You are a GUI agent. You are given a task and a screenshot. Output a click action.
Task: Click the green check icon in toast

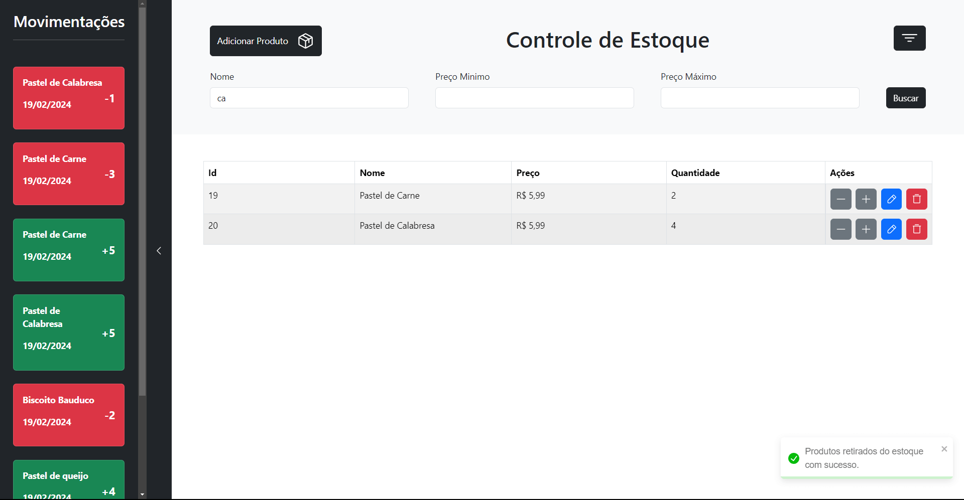point(794,458)
